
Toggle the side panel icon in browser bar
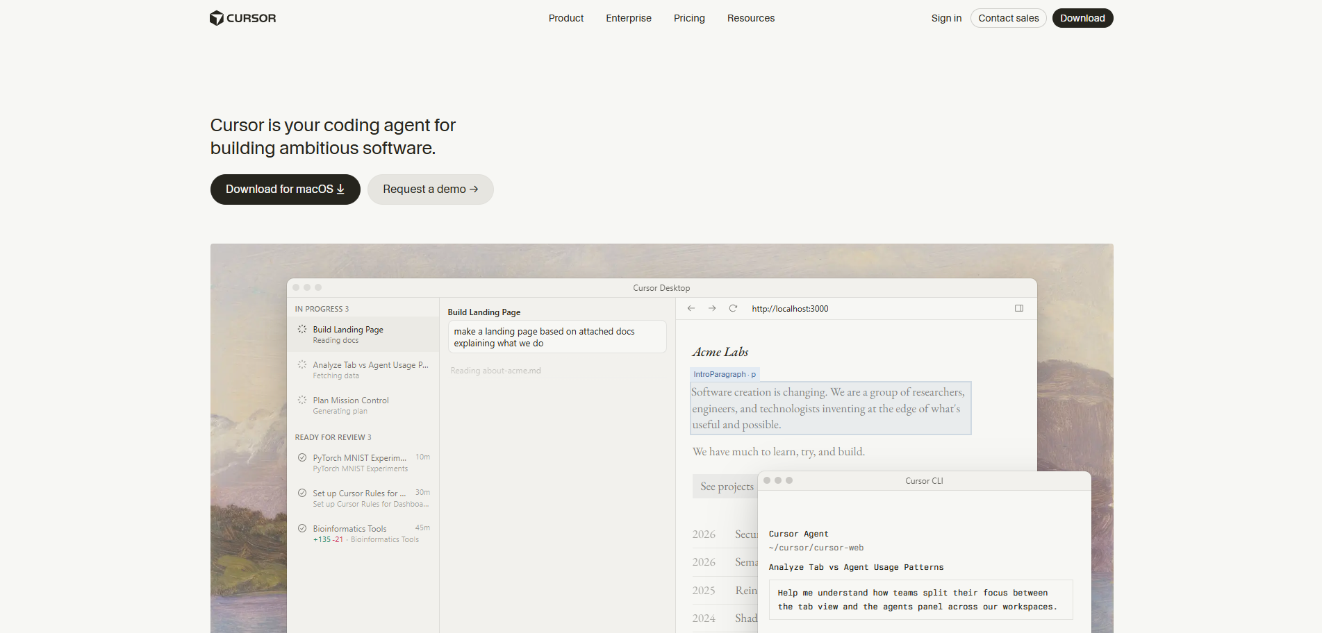(1019, 308)
